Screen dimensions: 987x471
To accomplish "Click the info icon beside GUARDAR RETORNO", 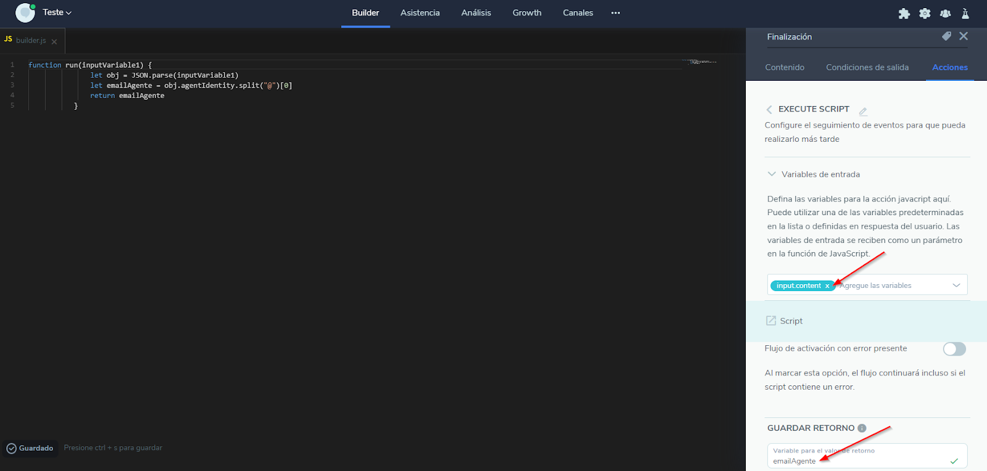I will click(862, 428).
